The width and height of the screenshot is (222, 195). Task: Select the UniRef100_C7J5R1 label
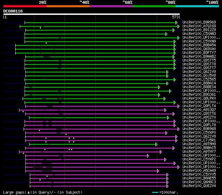(x=199, y=140)
